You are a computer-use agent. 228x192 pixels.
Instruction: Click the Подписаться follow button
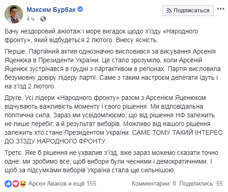tap(188, 11)
